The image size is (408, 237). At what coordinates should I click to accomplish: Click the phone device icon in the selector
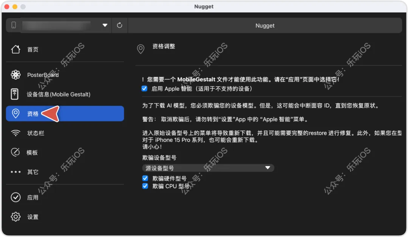point(14,25)
